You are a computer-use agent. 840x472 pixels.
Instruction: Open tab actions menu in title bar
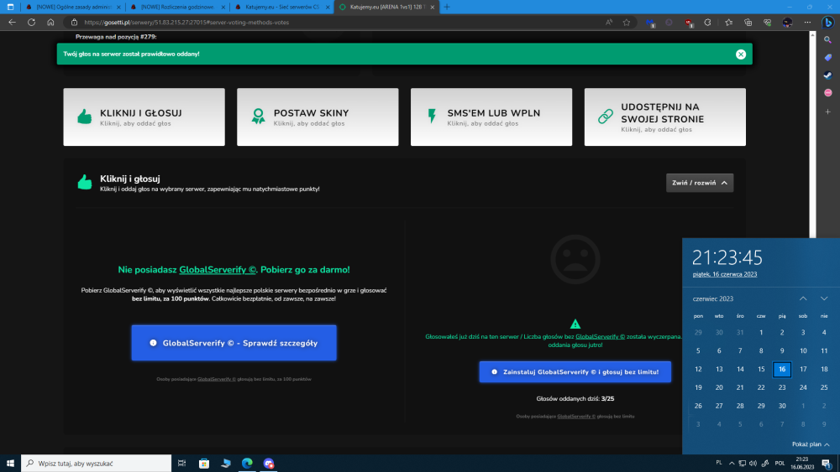click(x=10, y=7)
